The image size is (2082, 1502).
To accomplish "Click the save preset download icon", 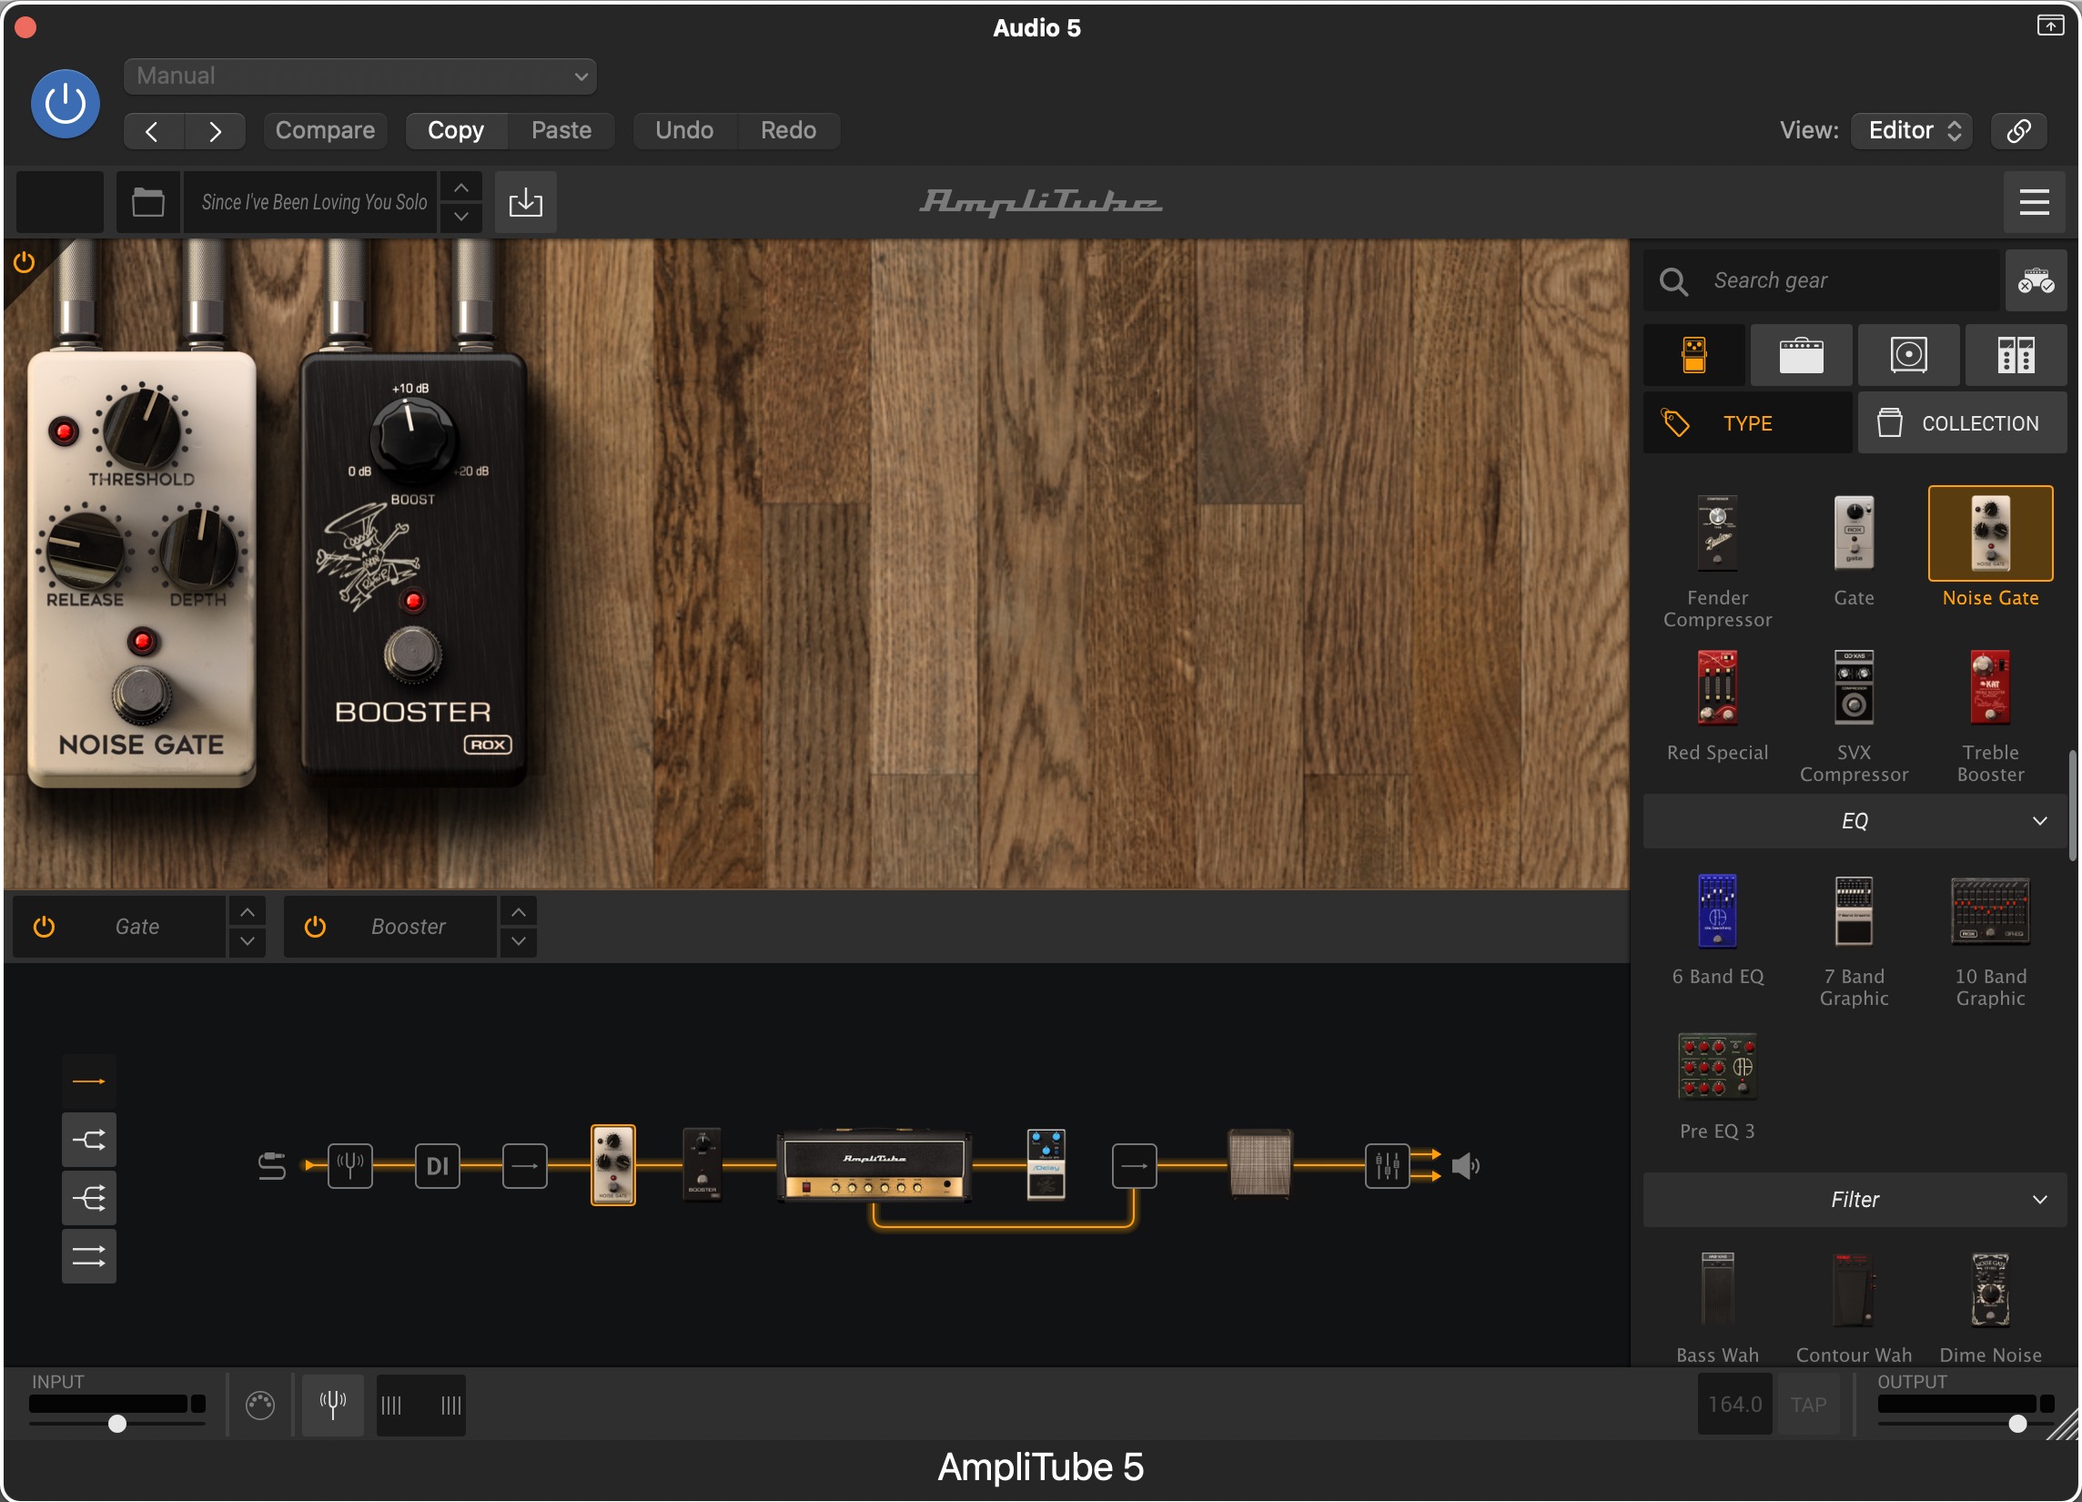I will coord(526,202).
